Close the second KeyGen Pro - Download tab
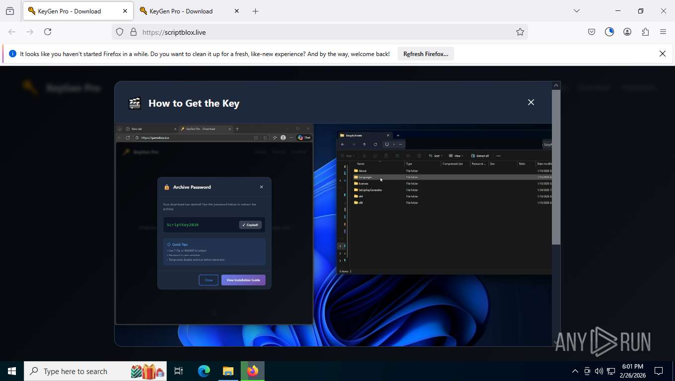The image size is (675, 381). point(237,11)
